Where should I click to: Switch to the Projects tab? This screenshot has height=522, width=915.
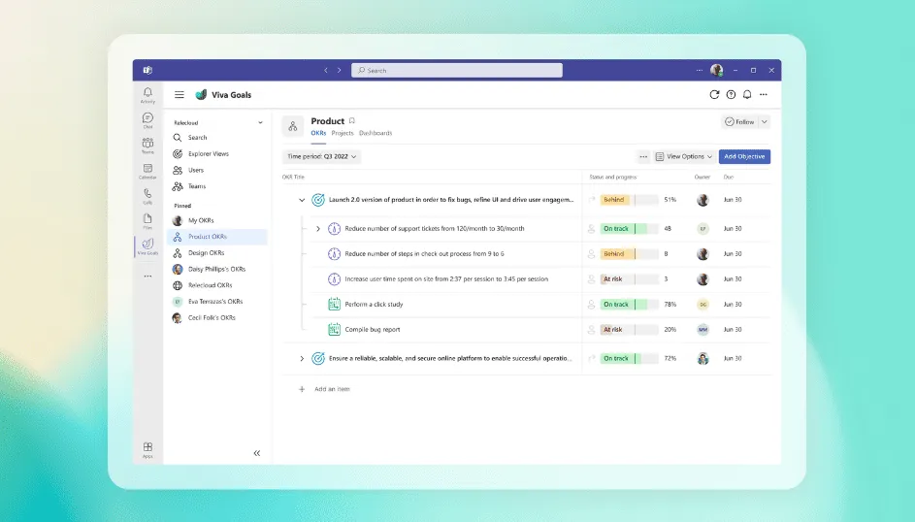point(342,133)
